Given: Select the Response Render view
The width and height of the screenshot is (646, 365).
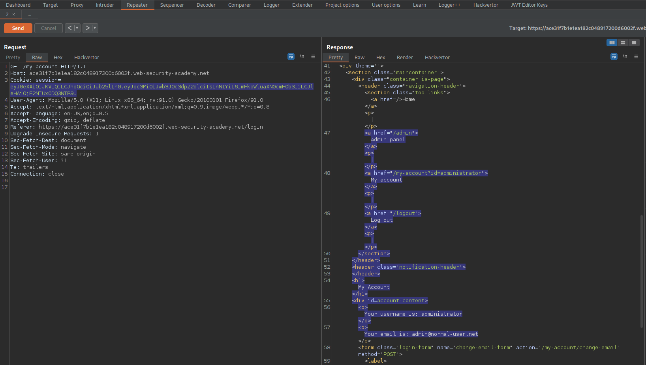Looking at the screenshot, I should point(405,58).
